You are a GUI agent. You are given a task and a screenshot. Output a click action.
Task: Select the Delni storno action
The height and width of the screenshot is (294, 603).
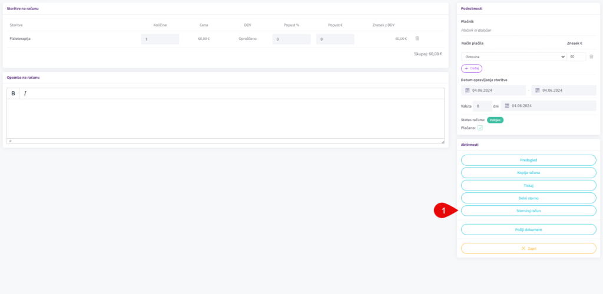(x=528, y=198)
